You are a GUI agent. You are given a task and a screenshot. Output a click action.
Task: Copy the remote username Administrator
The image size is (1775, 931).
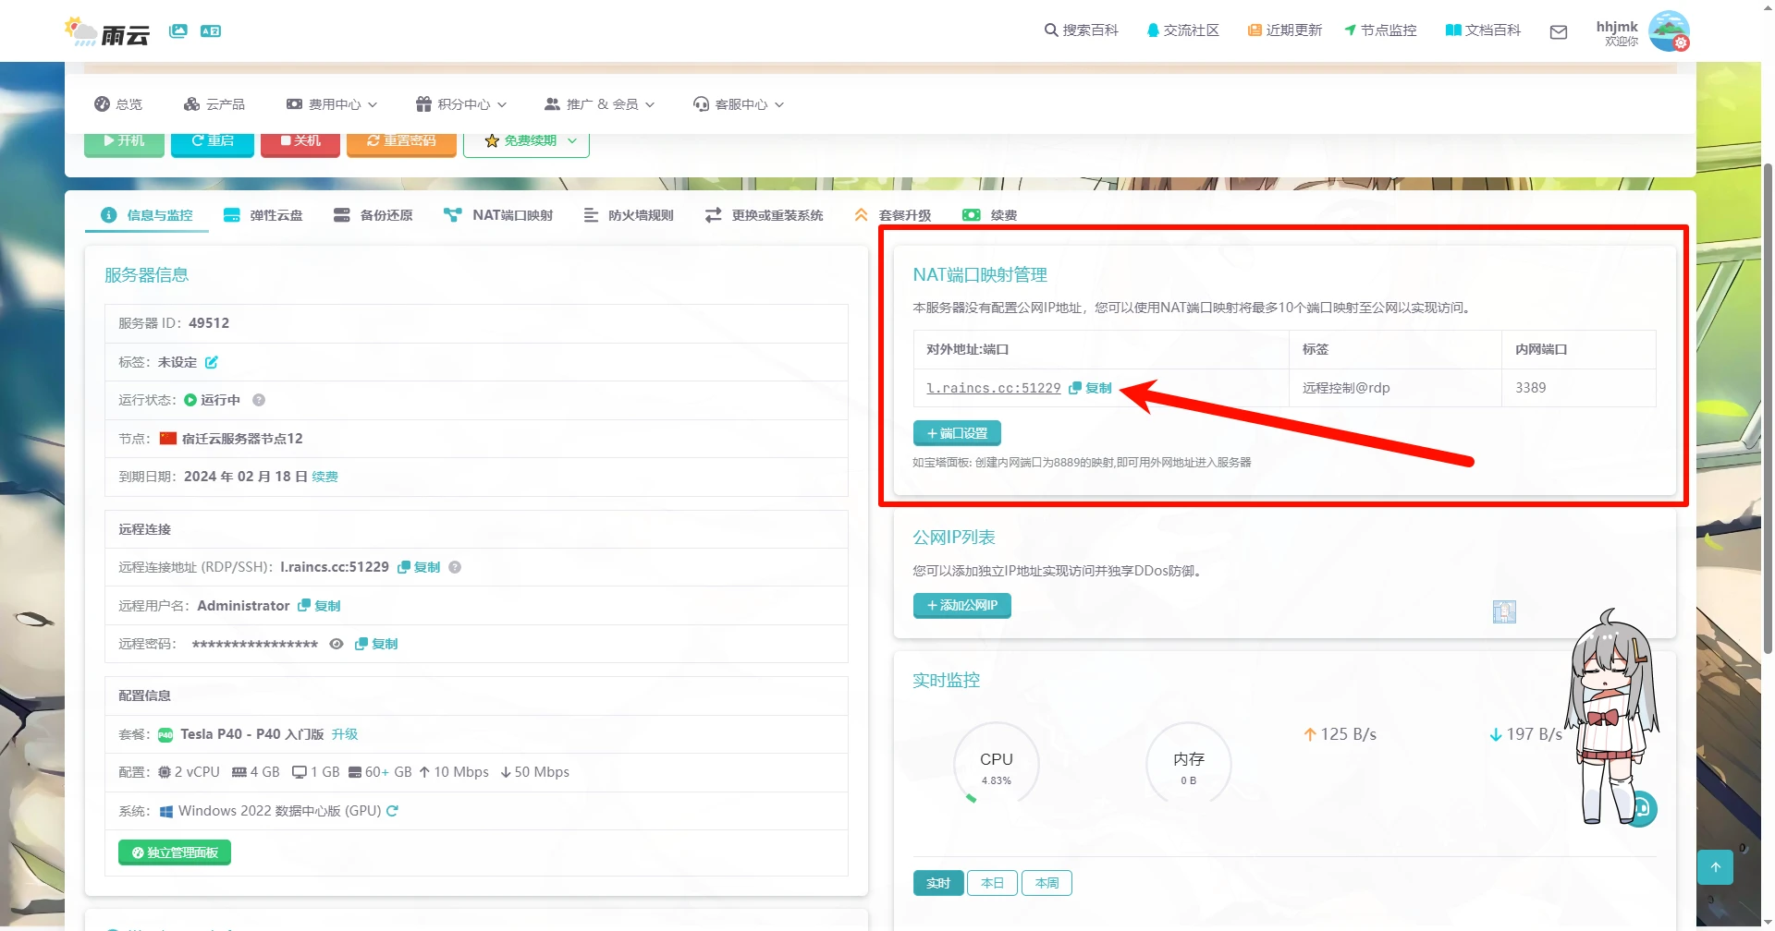(x=319, y=606)
